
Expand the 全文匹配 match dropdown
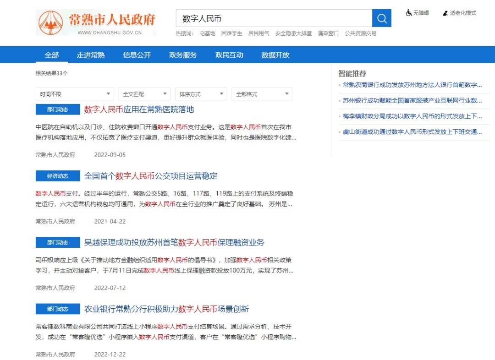[144, 94]
